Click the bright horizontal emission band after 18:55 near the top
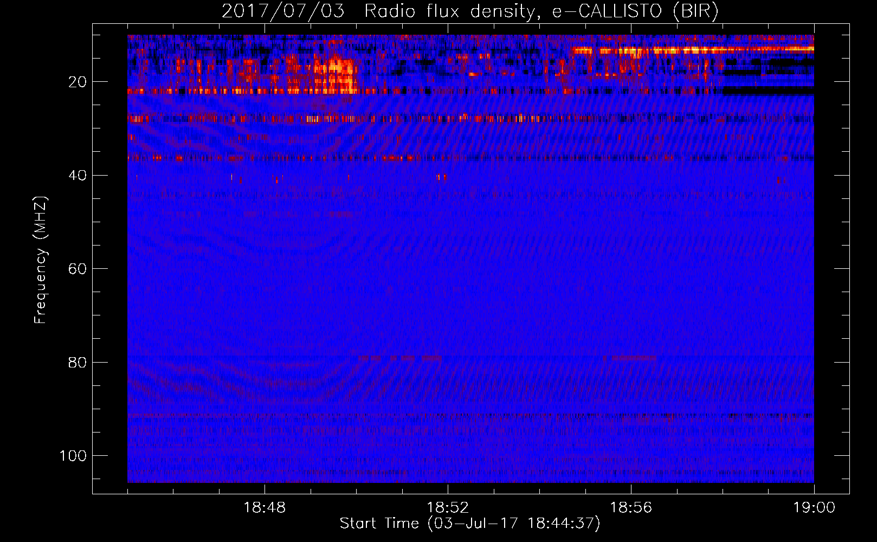This screenshot has width=877, height=542. pyautogui.click(x=693, y=50)
